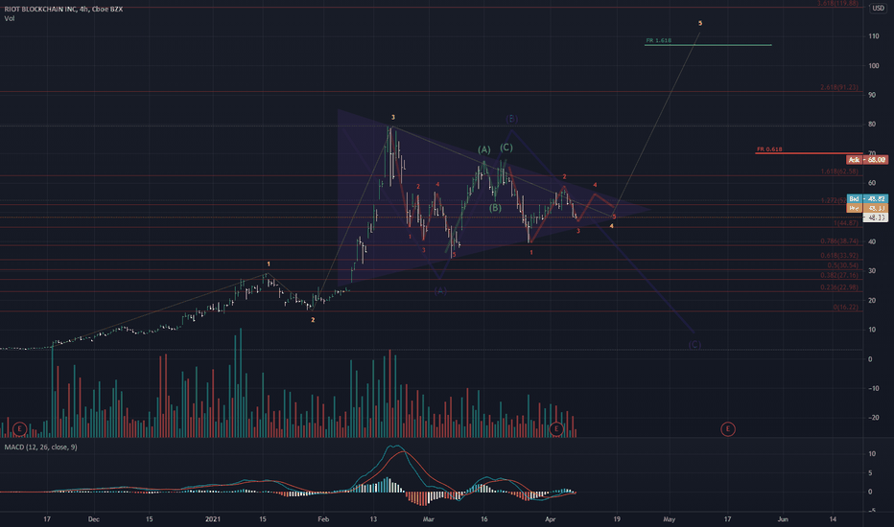894x527 pixels.
Task: Click the 100 tick on the price scale
Action: [874, 65]
